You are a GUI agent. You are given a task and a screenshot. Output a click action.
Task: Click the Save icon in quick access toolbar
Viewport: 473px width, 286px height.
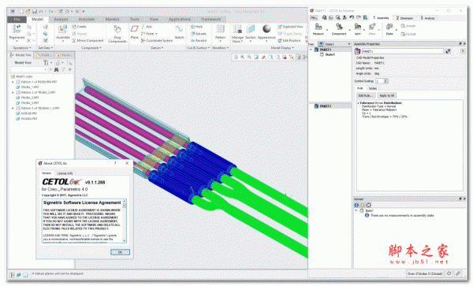tap(35, 12)
